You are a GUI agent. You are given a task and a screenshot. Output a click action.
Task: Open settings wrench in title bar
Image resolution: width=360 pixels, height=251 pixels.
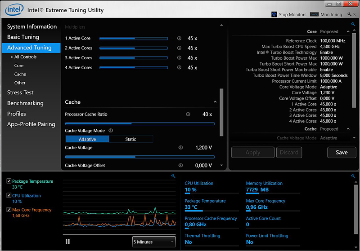350,14
